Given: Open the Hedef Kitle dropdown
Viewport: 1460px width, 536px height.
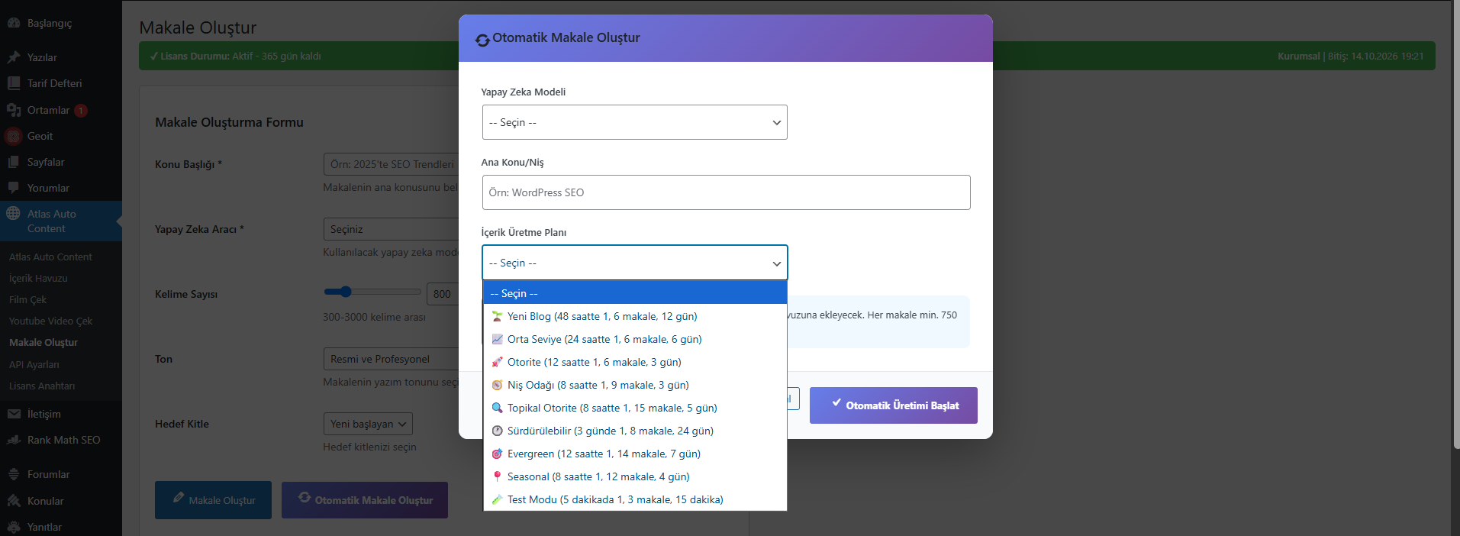Looking at the screenshot, I should pyautogui.click(x=368, y=424).
